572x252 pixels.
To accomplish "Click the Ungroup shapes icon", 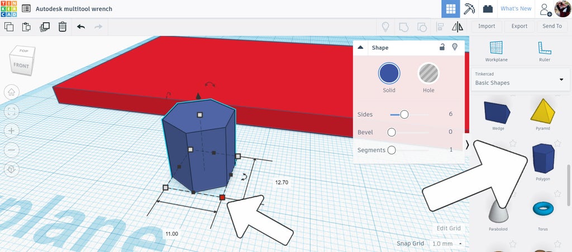I will (422, 27).
